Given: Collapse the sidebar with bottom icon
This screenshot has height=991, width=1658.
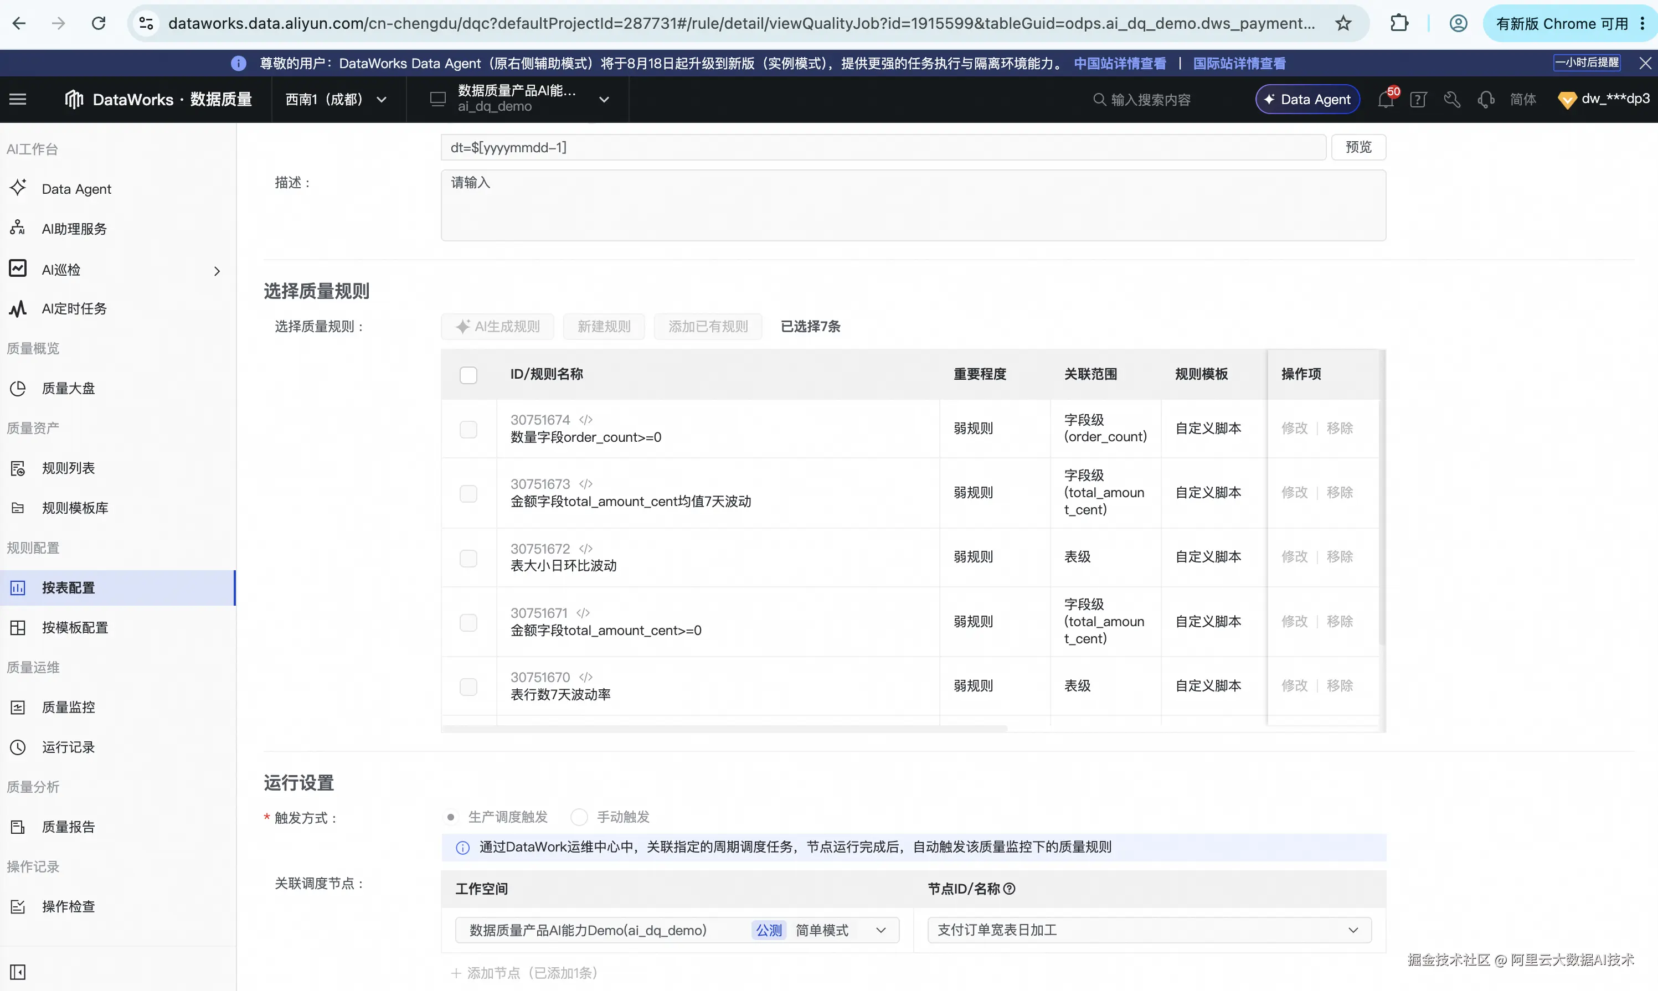Looking at the screenshot, I should (x=18, y=971).
